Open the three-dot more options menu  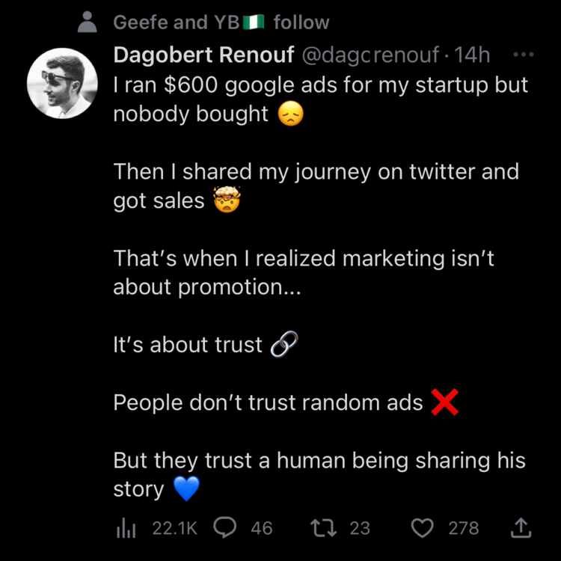[x=523, y=55]
